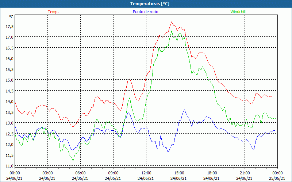Click the 14,0 y-axis value
Image resolution: width=292 pixels, height=182 pixels.
[9, 102]
